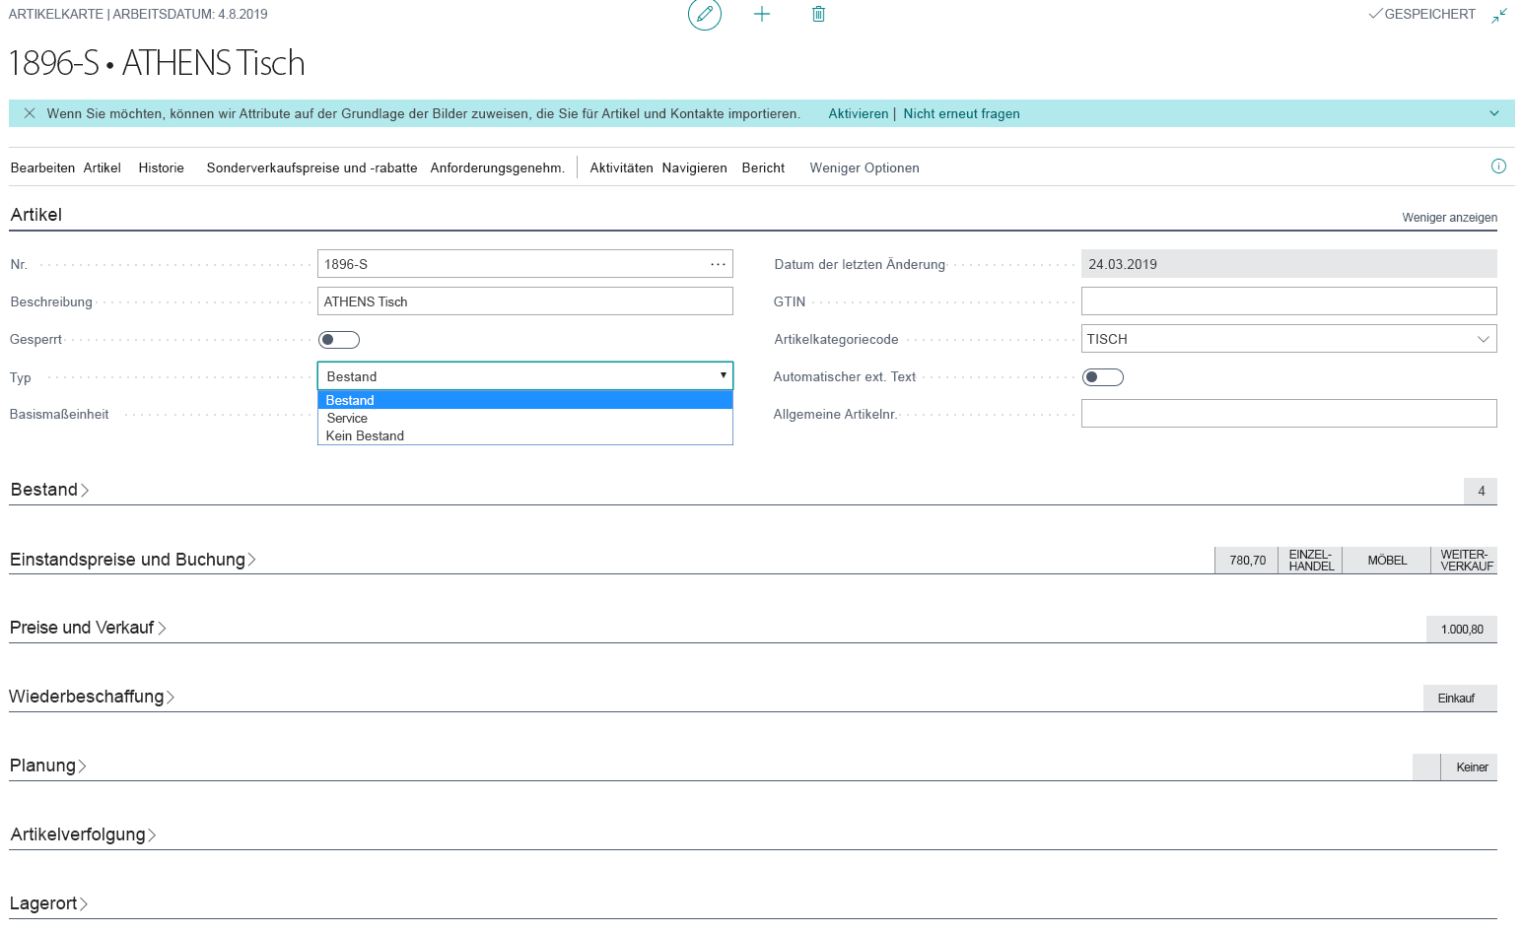The height and width of the screenshot is (933, 1522).
Task: Expand the Bestand section
Action: click(49, 490)
